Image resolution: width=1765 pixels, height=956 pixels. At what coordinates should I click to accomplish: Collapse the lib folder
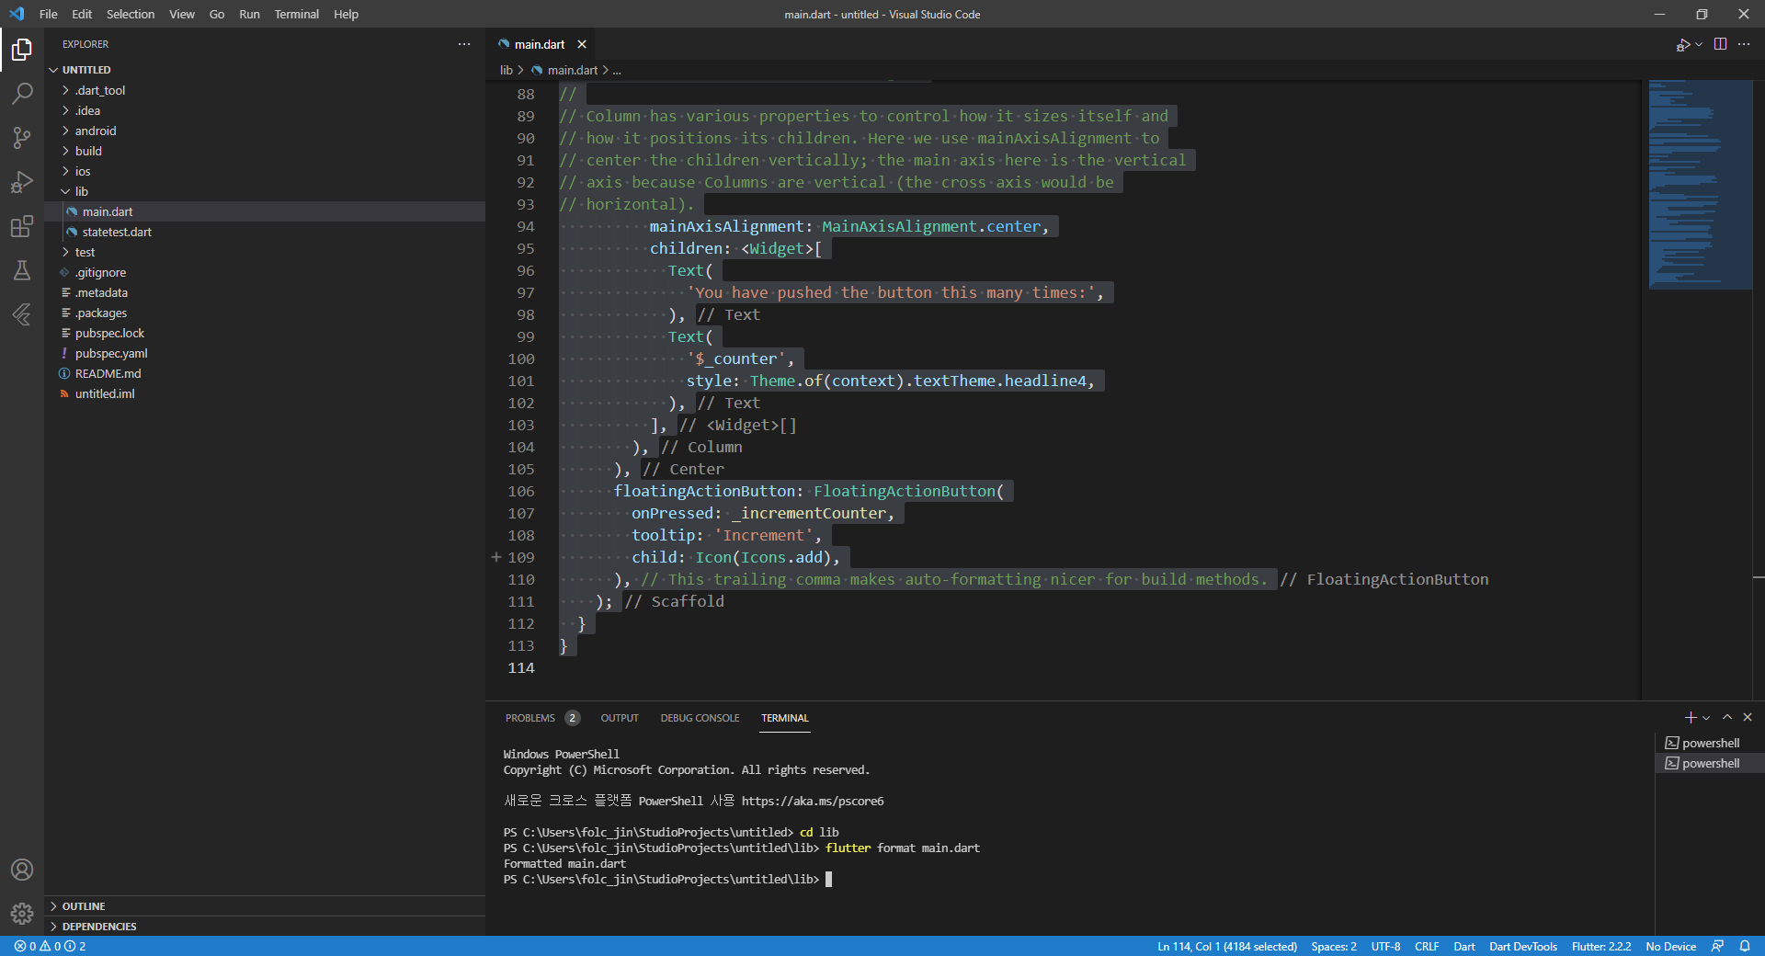click(82, 191)
